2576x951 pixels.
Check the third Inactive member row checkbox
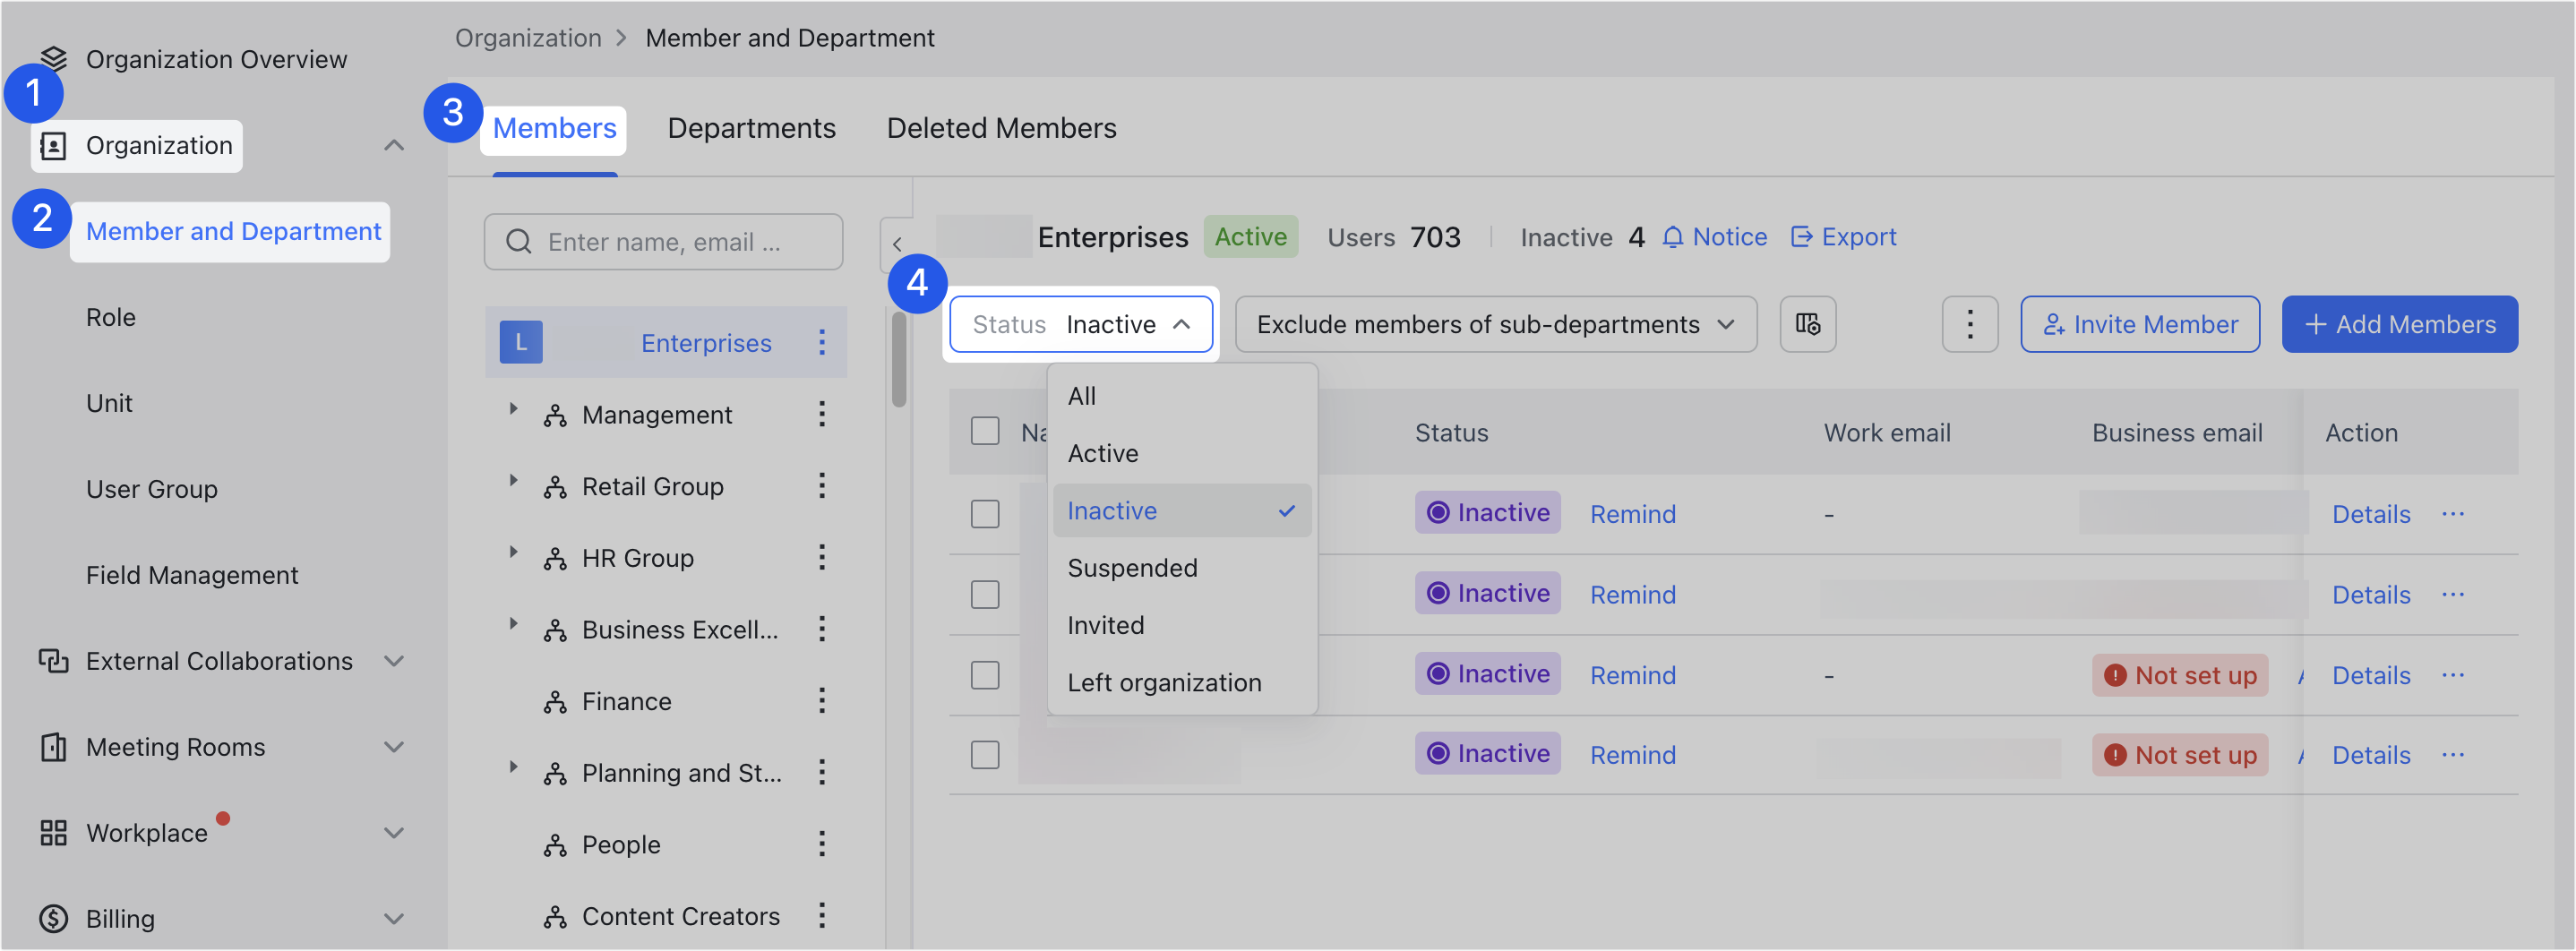[985, 675]
